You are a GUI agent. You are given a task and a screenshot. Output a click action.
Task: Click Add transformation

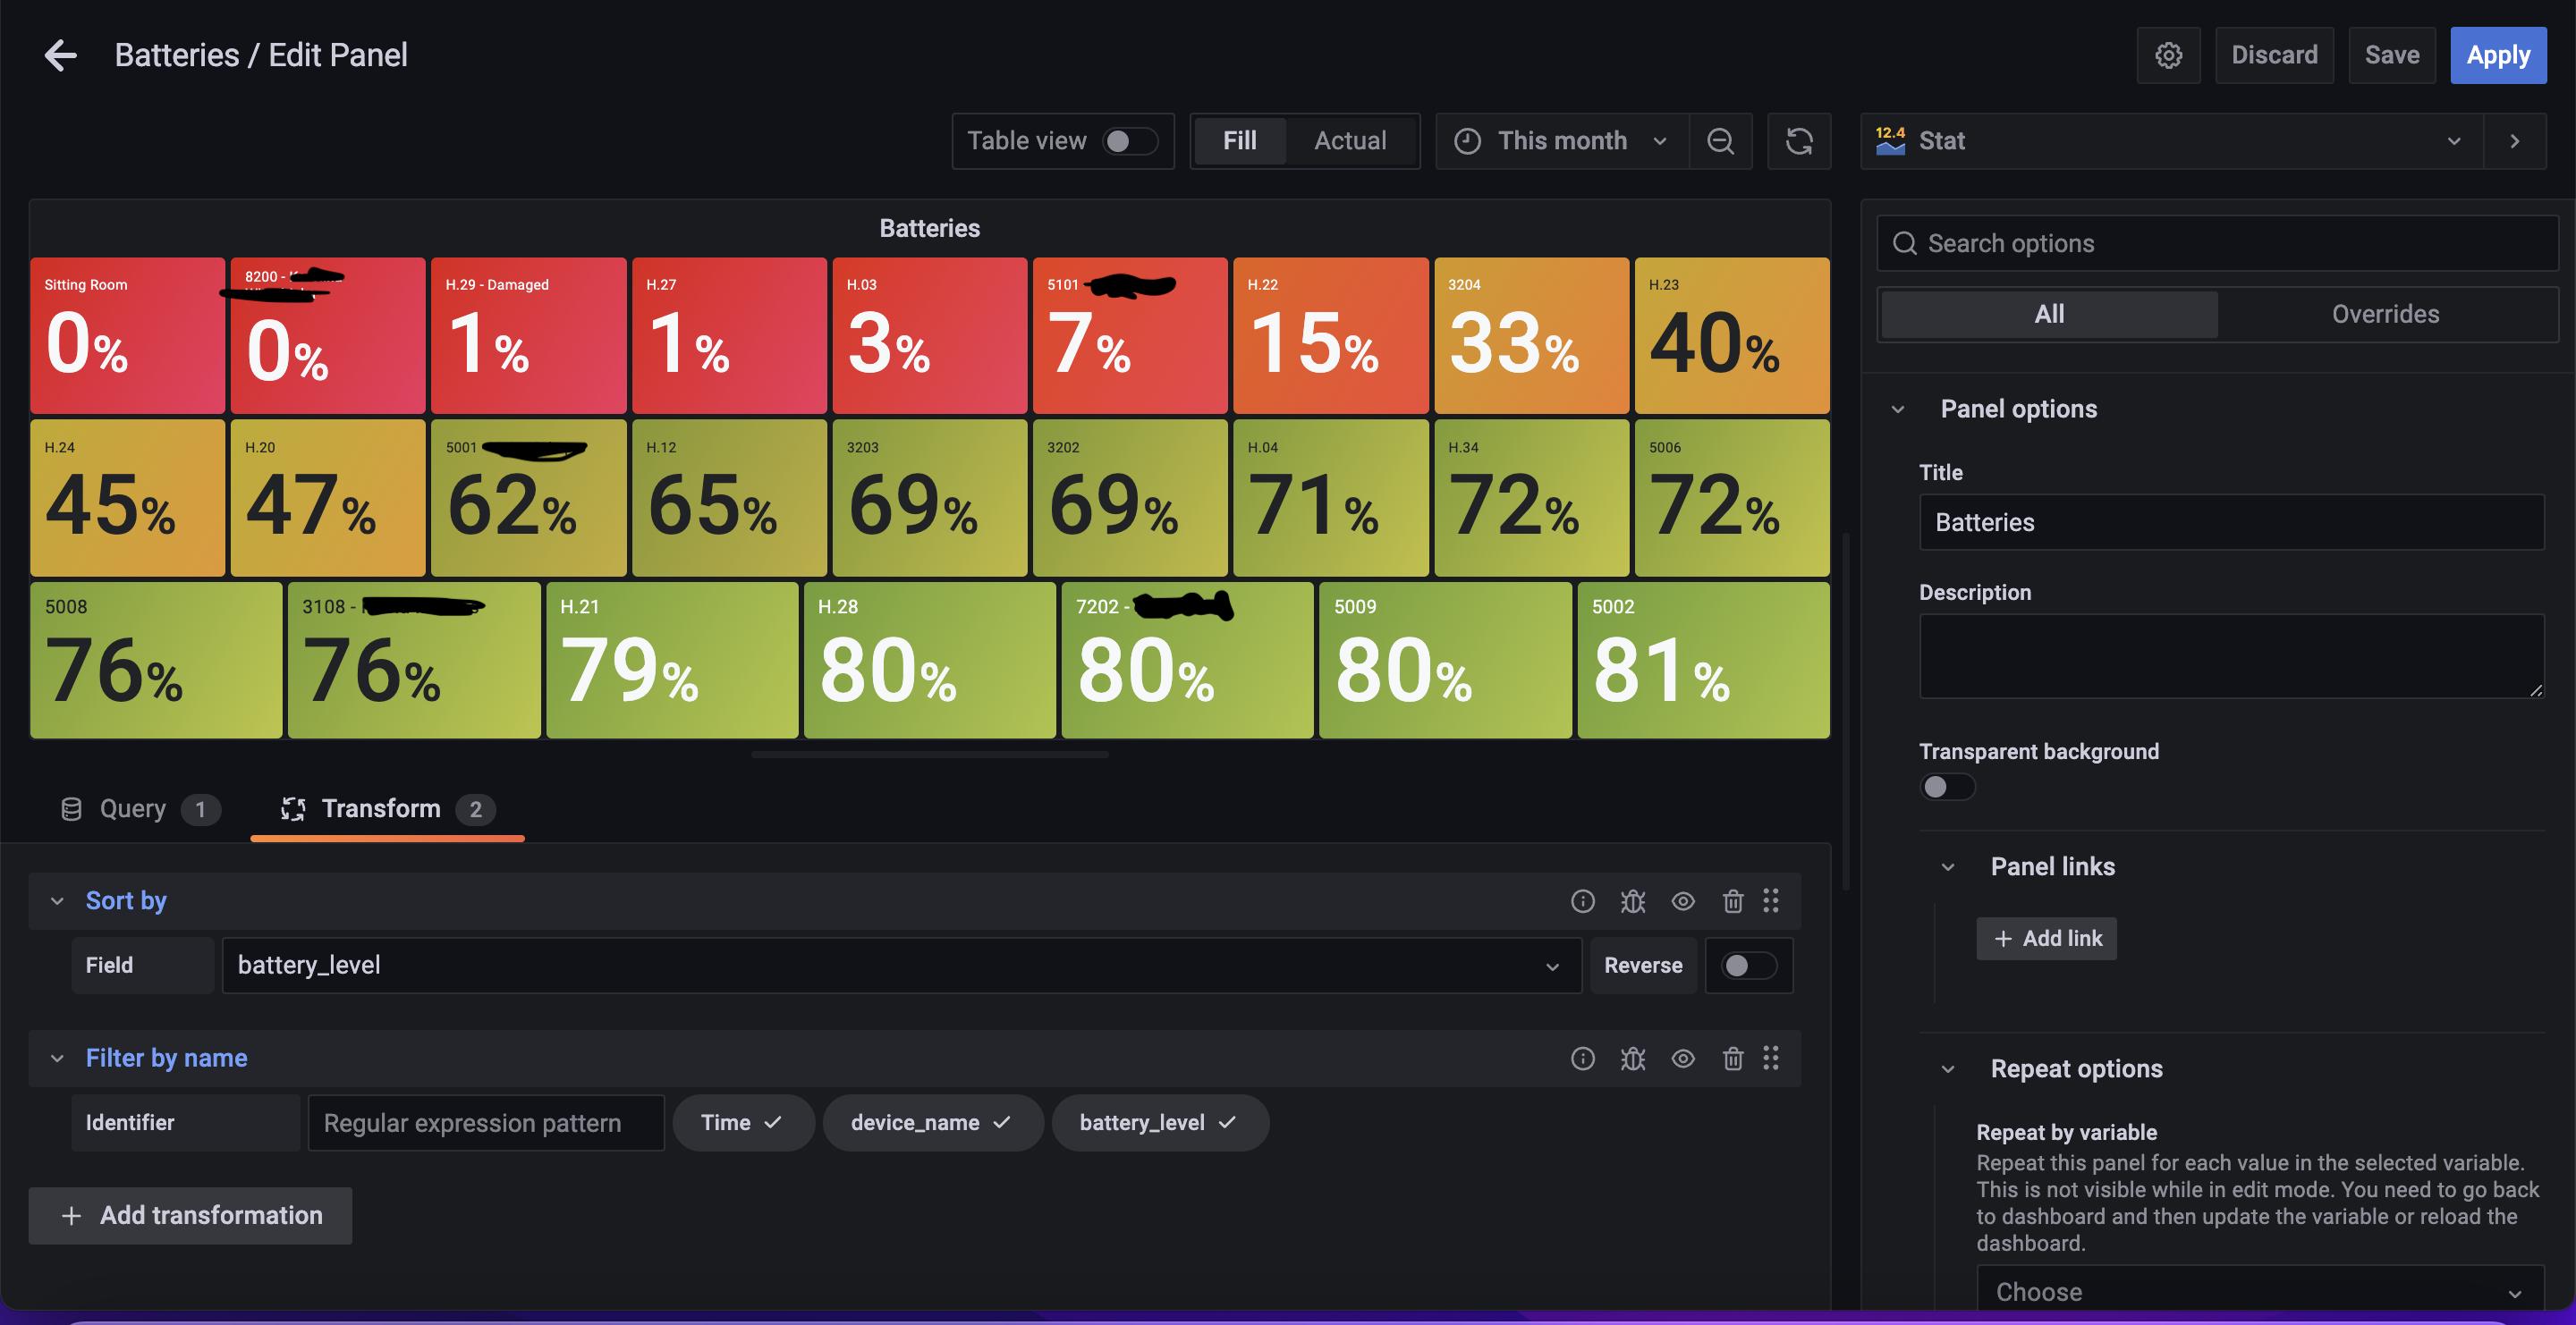190,1215
